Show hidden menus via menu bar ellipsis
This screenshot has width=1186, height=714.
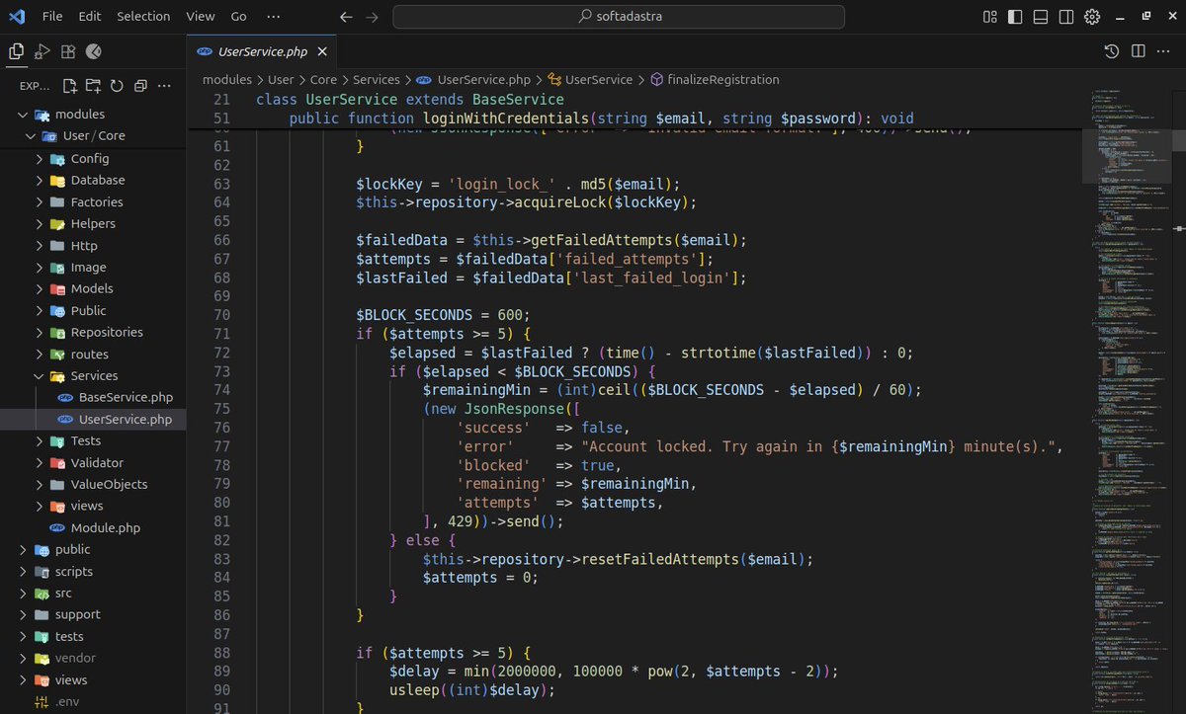[274, 17]
